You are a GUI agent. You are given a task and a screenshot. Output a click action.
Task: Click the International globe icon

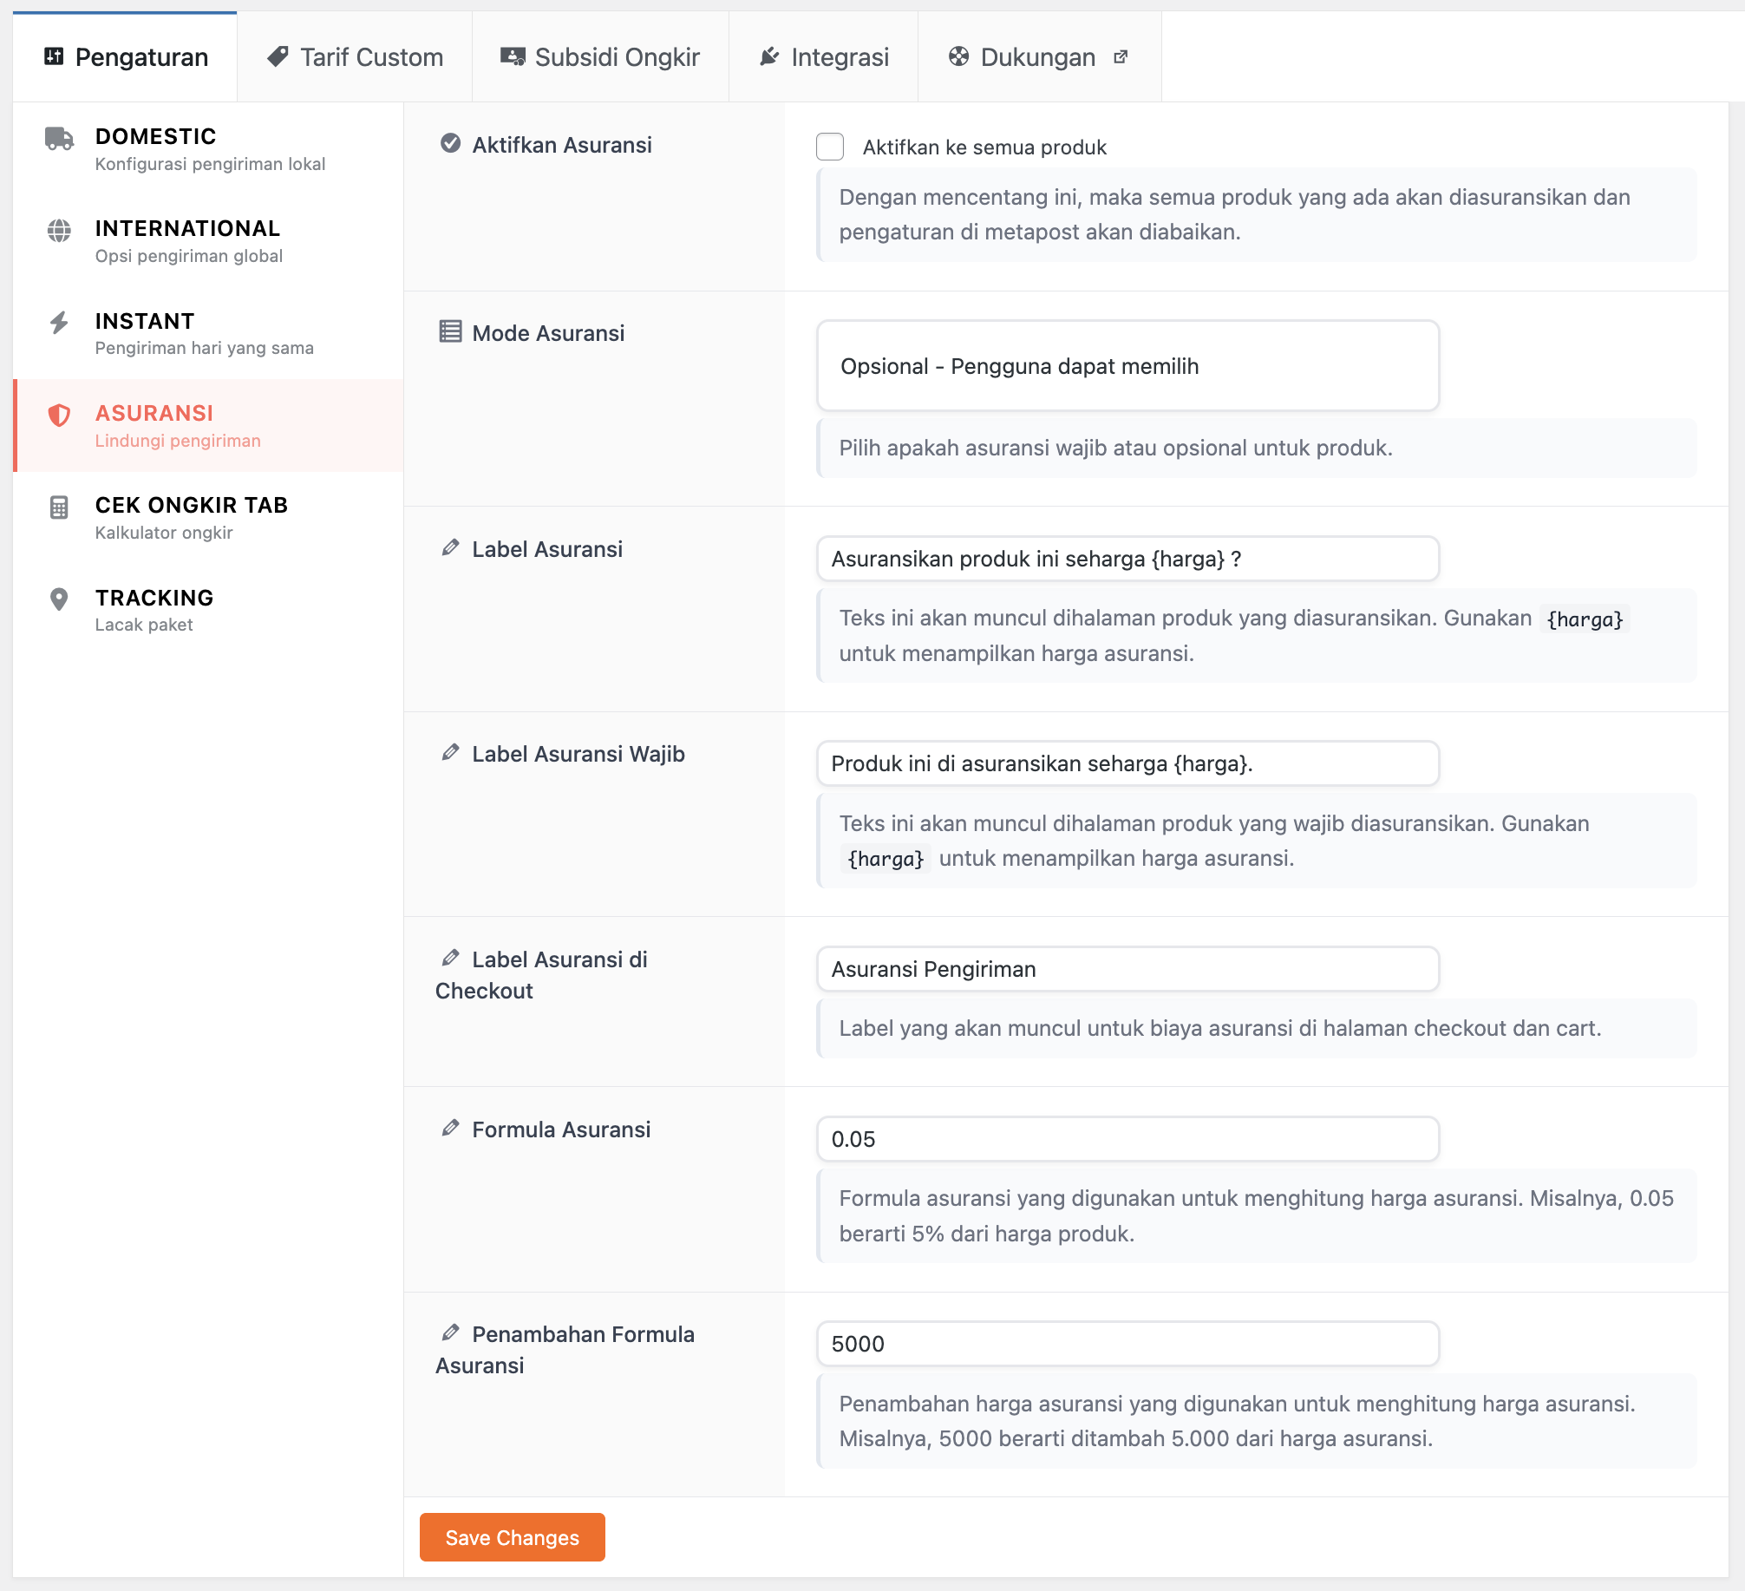[59, 231]
